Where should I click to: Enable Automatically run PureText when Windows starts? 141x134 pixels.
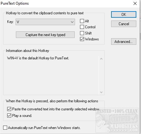5,128
